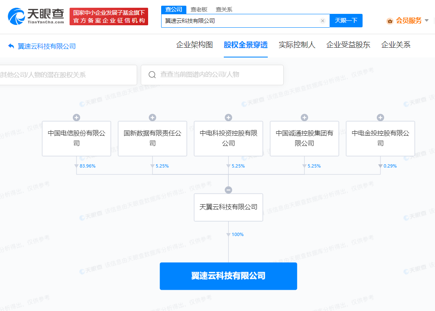Image resolution: width=435 pixels, height=311 pixels.
Task: Select the 中国电信股份有限公司 node
Action: (x=77, y=139)
